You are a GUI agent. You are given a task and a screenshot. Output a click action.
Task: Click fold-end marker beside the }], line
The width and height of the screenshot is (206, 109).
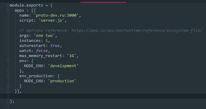coord(8,91)
